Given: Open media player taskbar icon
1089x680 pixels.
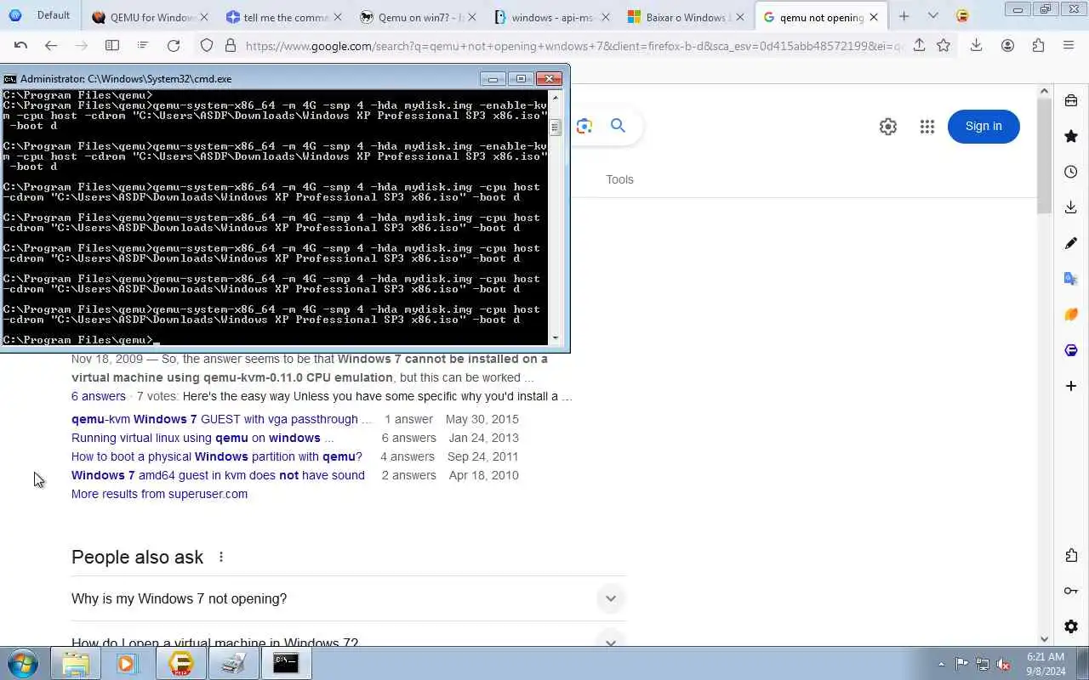Looking at the screenshot, I should point(128,663).
